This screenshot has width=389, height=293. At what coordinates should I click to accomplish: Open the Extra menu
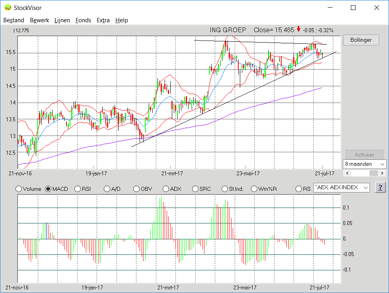[103, 20]
